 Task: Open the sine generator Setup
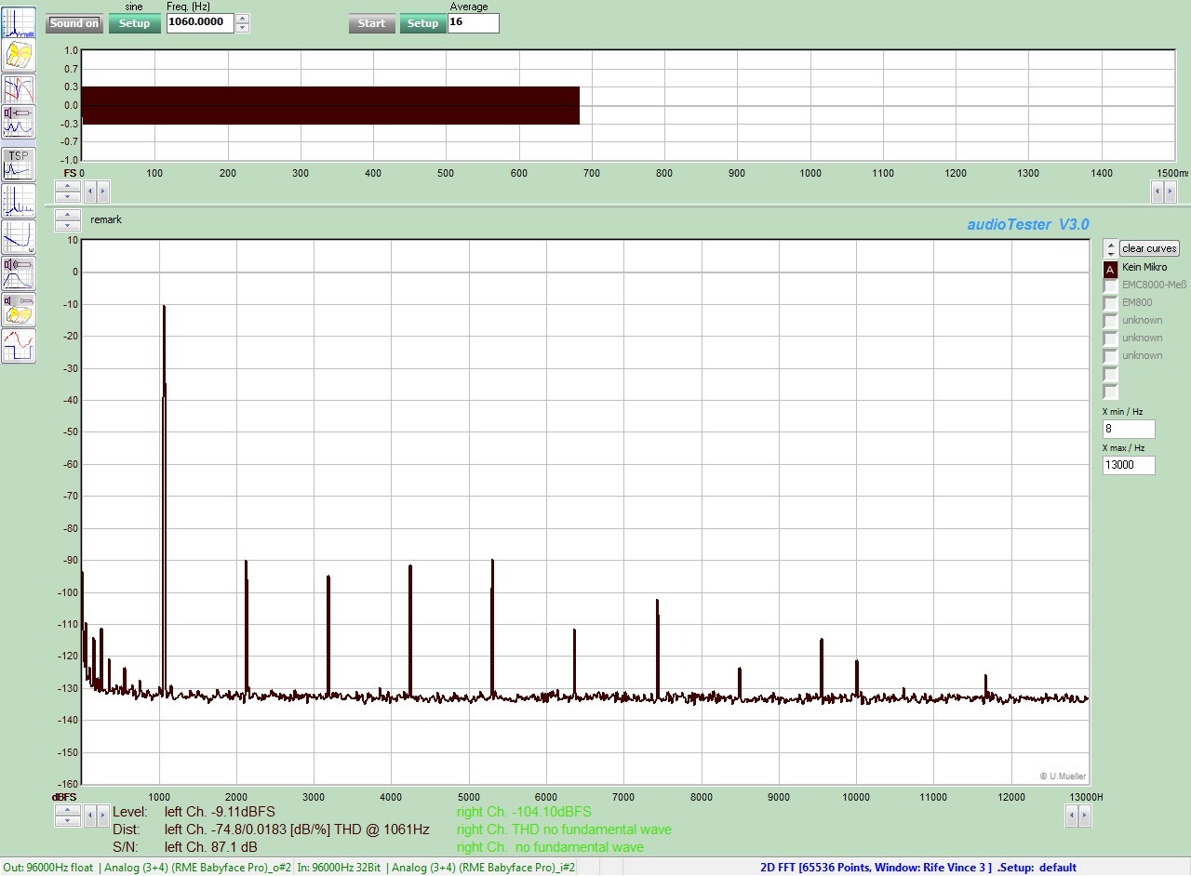(135, 23)
